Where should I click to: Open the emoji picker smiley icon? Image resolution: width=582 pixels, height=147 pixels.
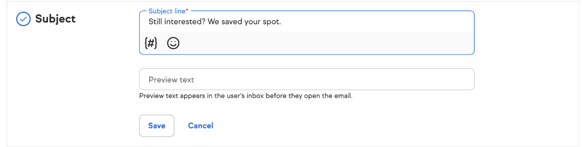tap(173, 43)
